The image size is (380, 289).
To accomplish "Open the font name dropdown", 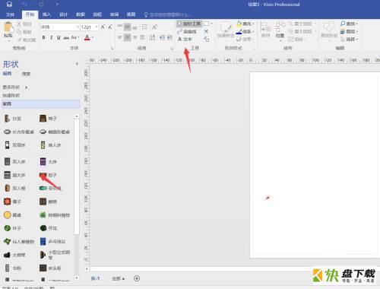I will (x=78, y=27).
